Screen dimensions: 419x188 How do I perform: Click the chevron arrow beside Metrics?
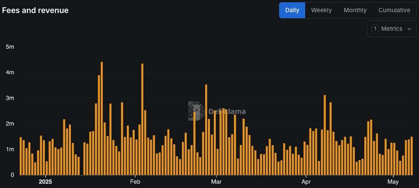409,29
